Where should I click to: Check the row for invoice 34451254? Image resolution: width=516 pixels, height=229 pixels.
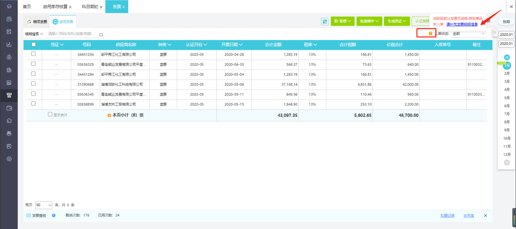(x=34, y=54)
